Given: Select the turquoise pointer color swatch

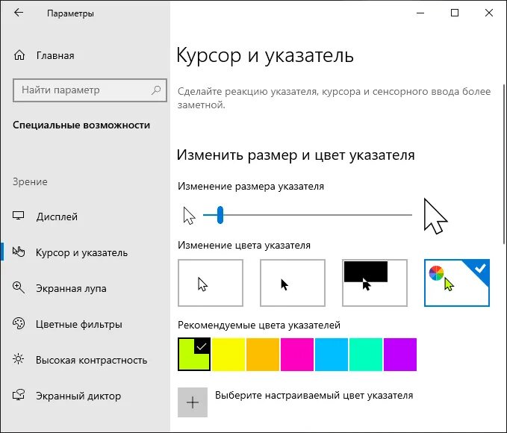Looking at the screenshot, I should [x=366, y=355].
